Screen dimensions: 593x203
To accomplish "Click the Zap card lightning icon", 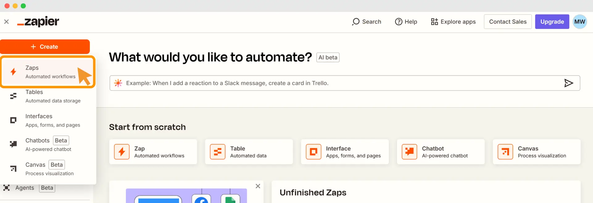I will click(122, 152).
